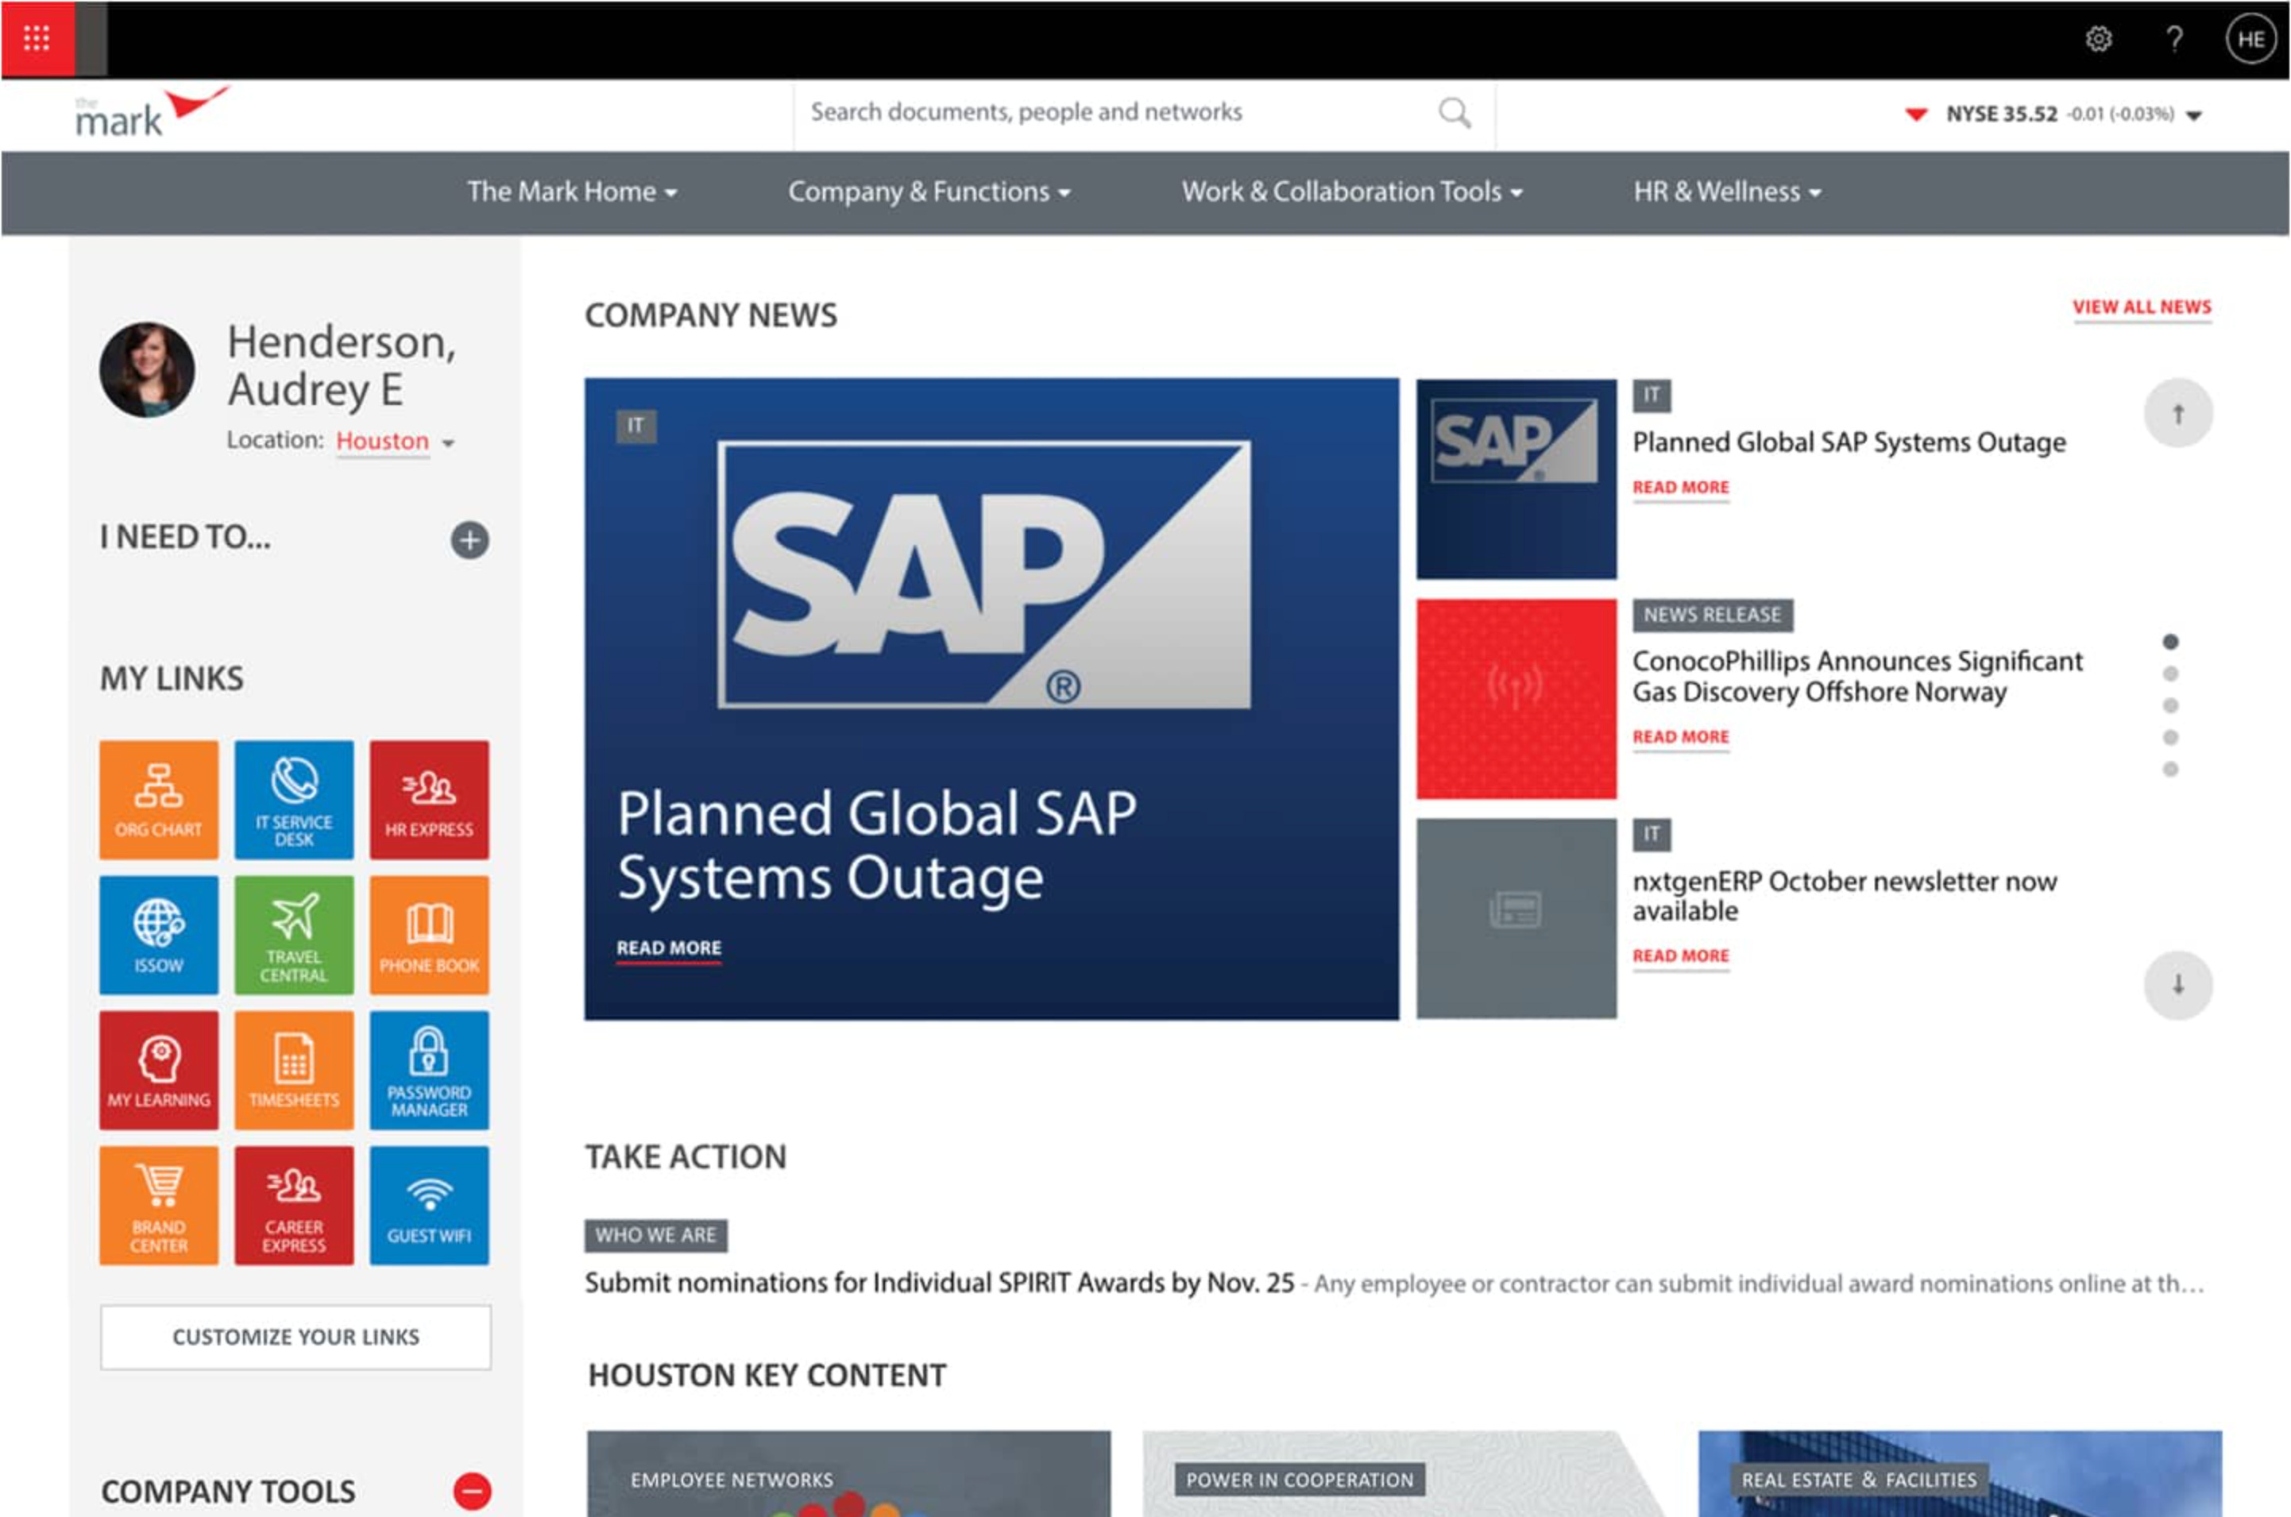Open Guest WiFi tile
The height and width of the screenshot is (1517, 2291).
click(430, 1206)
